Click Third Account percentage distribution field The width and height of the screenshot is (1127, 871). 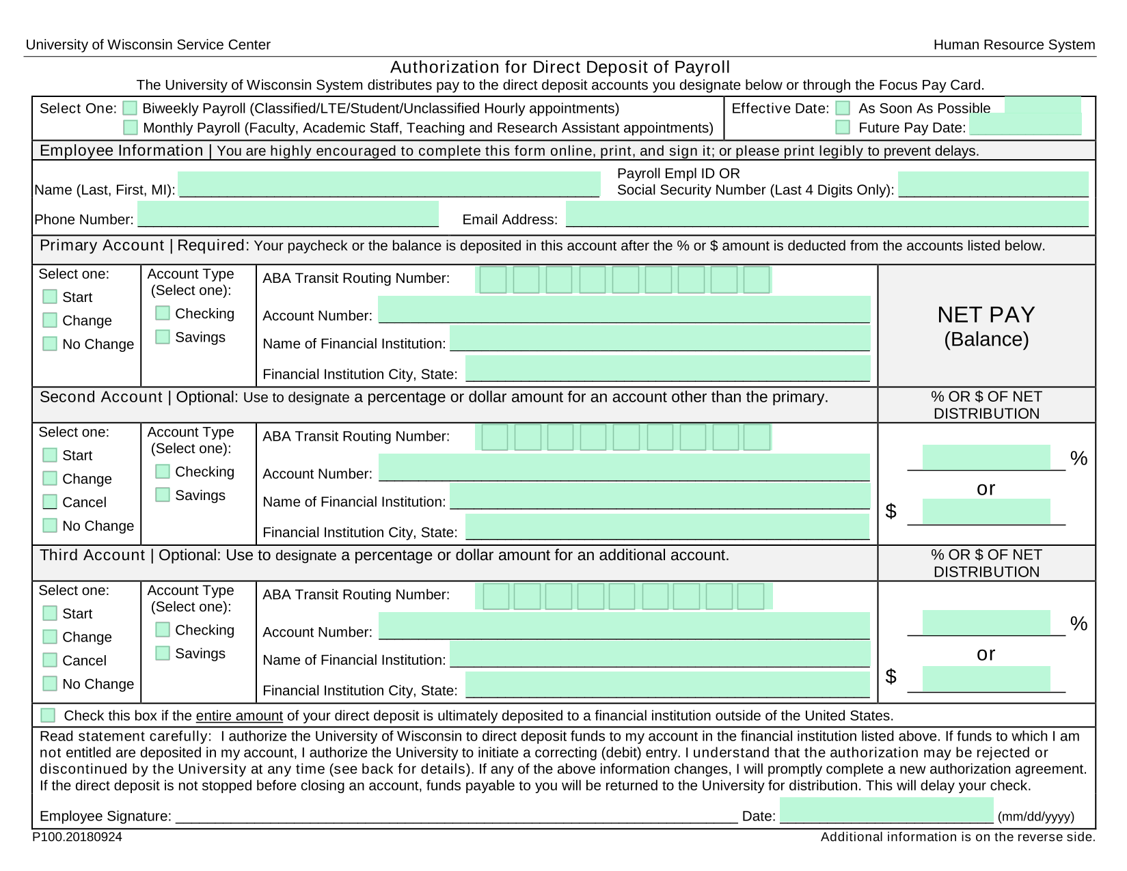click(x=986, y=623)
